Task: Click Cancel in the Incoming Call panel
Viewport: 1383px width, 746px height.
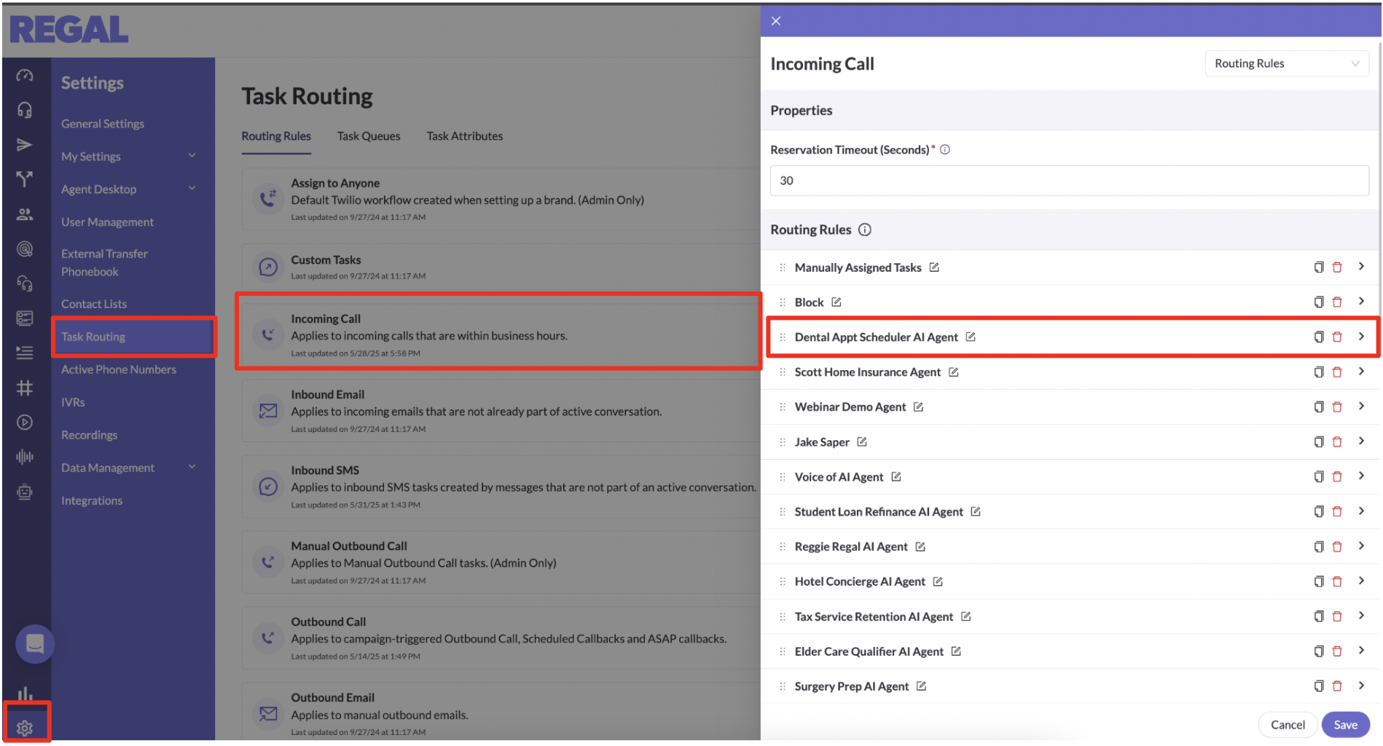Action: point(1288,725)
